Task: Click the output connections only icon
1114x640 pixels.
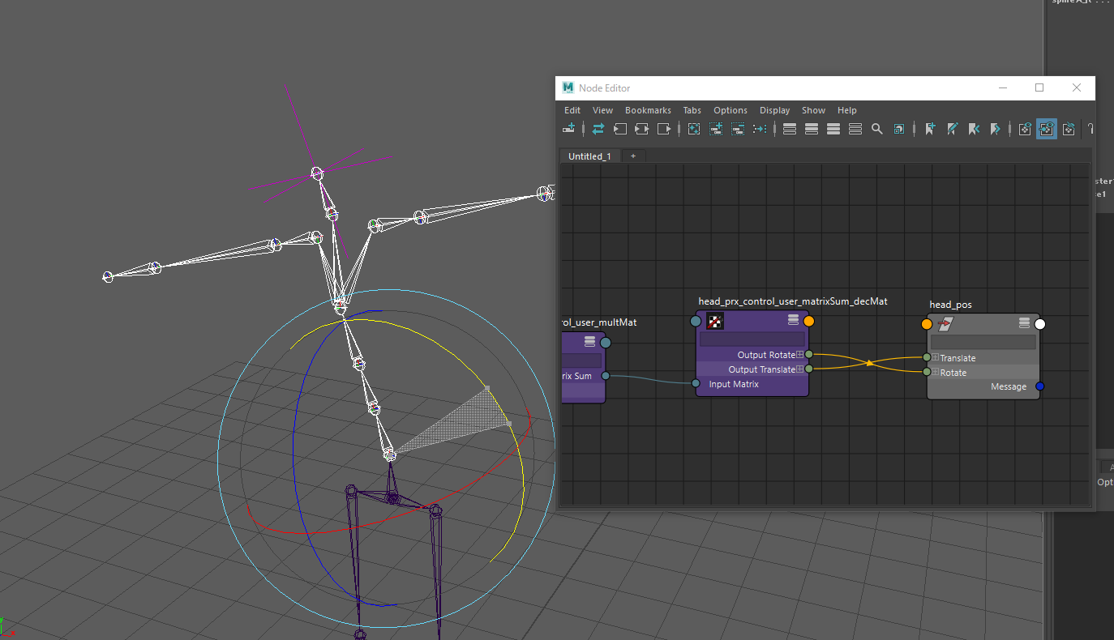Action: click(x=664, y=129)
